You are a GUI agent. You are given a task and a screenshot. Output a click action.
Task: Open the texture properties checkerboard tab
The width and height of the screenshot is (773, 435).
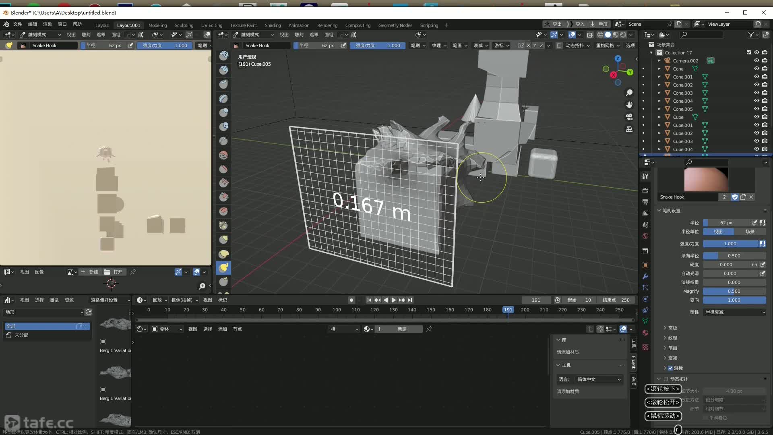point(645,347)
